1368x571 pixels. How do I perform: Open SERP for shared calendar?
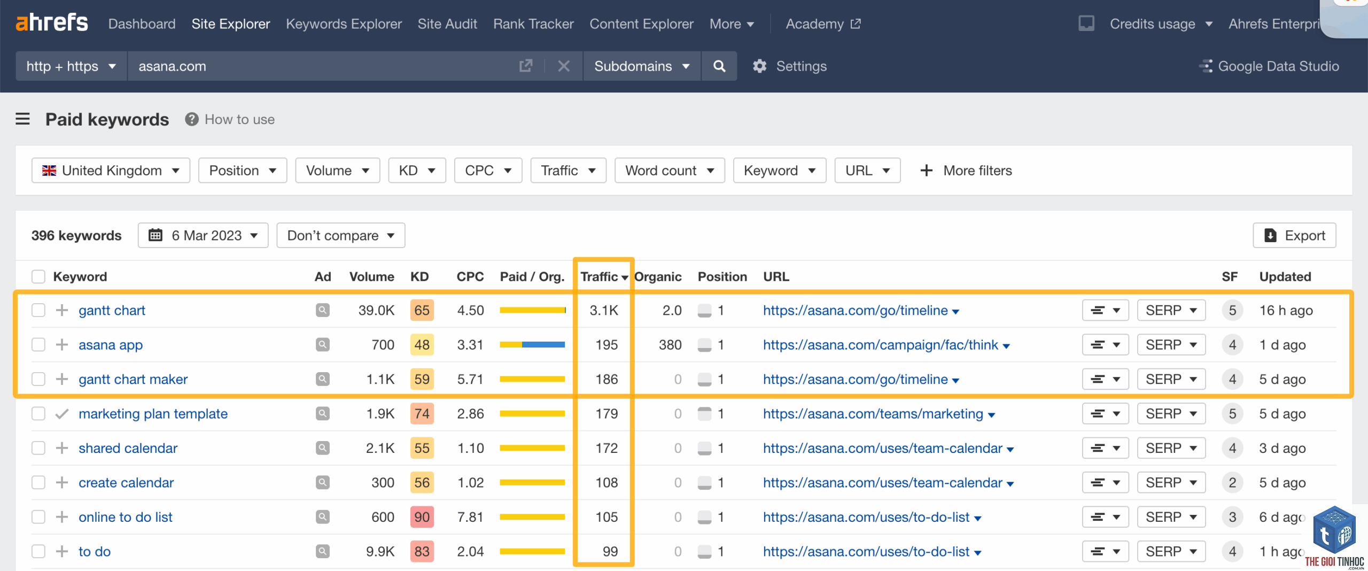point(1171,448)
